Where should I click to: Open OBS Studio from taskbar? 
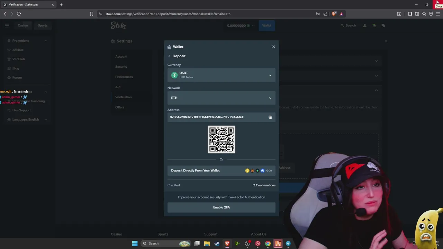pyautogui.click(x=247, y=243)
